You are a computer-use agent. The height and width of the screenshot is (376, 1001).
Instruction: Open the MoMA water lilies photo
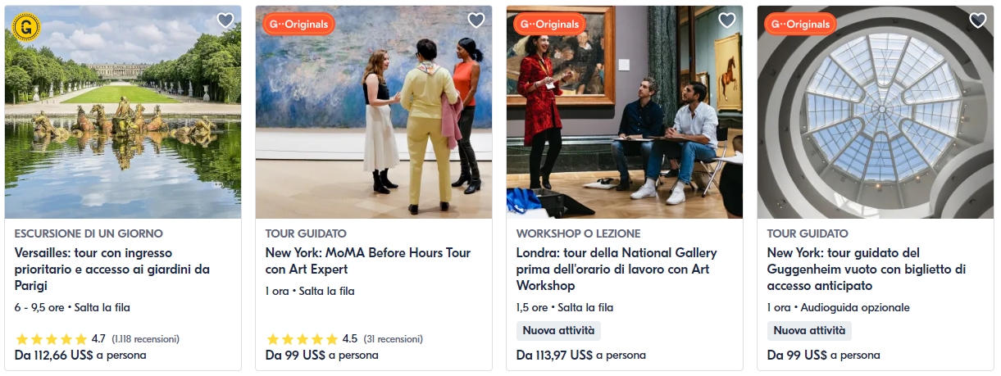(x=374, y=112)
